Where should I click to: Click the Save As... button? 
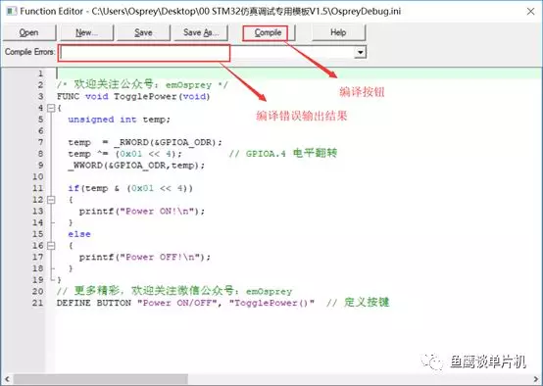[x=201, y=32]
